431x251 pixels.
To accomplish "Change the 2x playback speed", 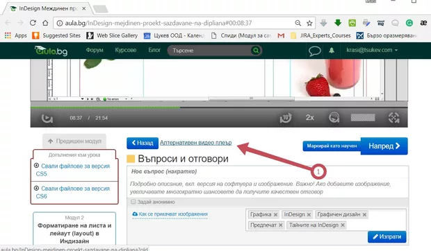I will click(x=310, y=118).
